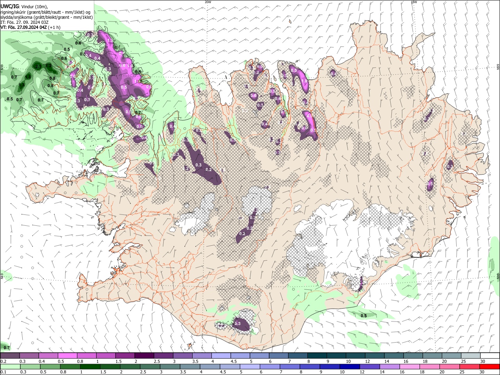Click the title line "UWC/IG: Vindur (10m),"
Image resolution: width=500 pixels, height=375 pixels.
pyautogui.click(x=24, y=6)
